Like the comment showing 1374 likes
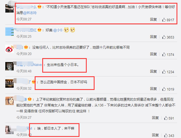 pyautogui.click(x=164, y=54)
